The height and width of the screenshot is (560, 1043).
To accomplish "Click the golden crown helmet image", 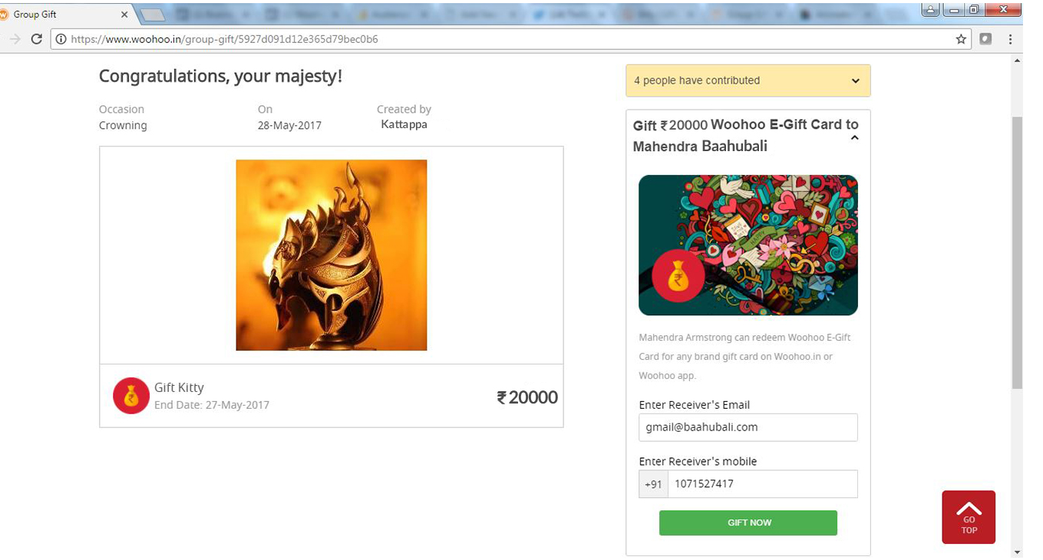I will point(332,255).
